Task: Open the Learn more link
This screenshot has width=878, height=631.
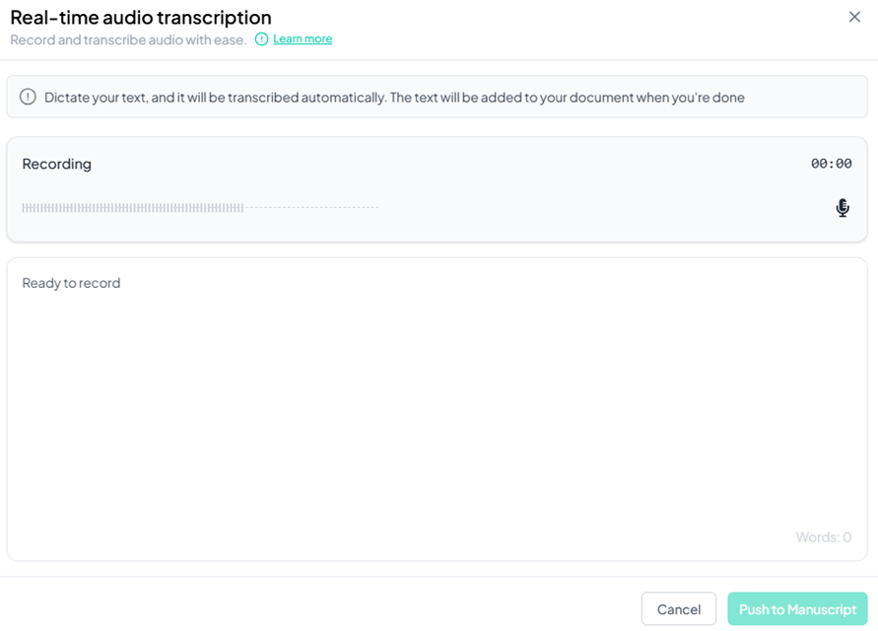Action: point(303,39)
